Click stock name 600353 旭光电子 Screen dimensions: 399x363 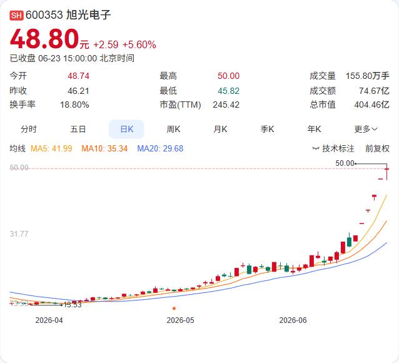[68, 15]
